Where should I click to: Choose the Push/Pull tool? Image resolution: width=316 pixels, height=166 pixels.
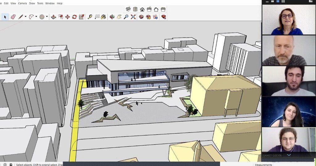click(x=53, y=17)
